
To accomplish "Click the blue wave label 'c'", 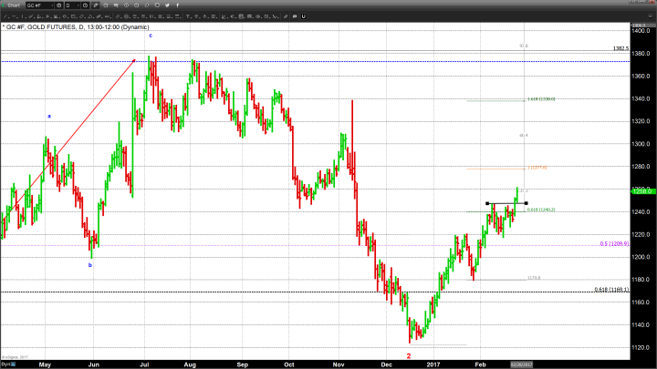I will pyautogui.click(x=151, y=36).
